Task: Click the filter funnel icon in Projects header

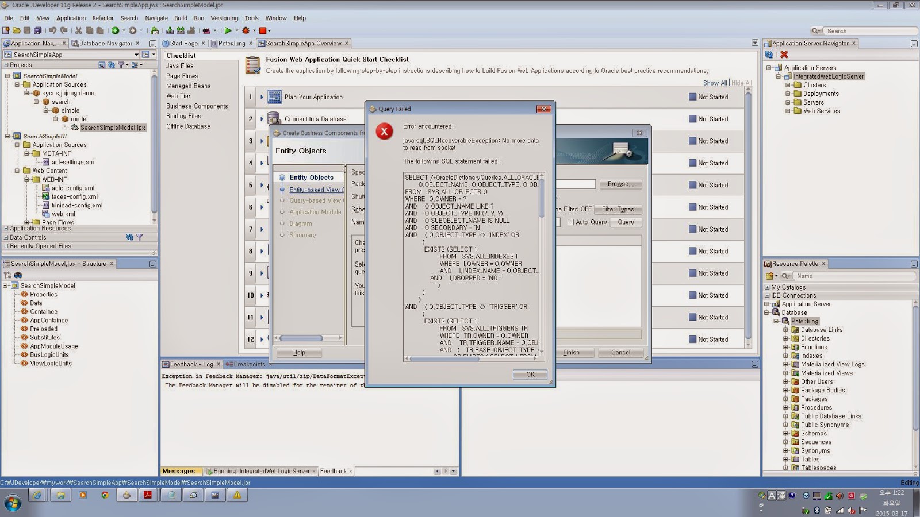Action: (121, 65)
